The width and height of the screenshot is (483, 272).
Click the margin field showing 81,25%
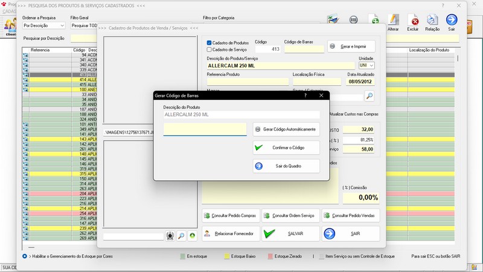[358, 140]
